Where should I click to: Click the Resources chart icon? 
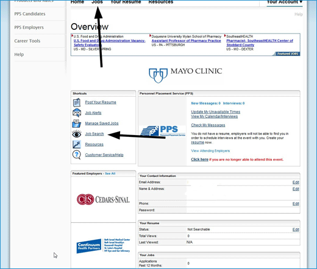tap(77, 144)
